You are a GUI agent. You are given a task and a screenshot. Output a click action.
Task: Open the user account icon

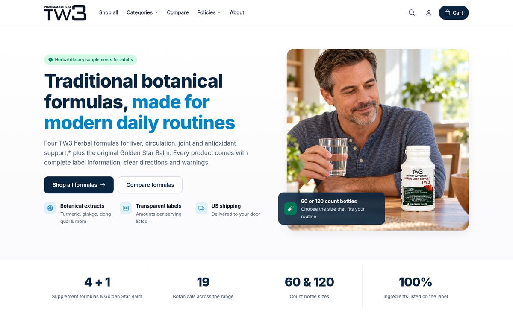tap(428, 13)
